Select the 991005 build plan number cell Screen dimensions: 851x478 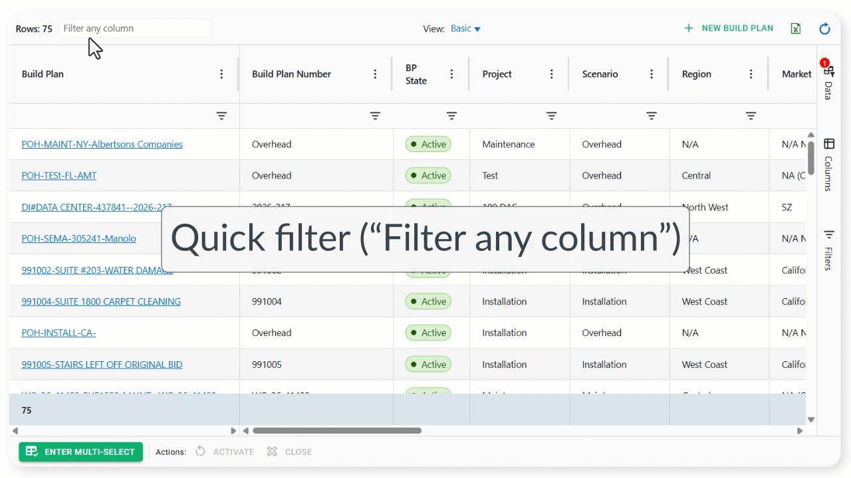click(316, 364)
